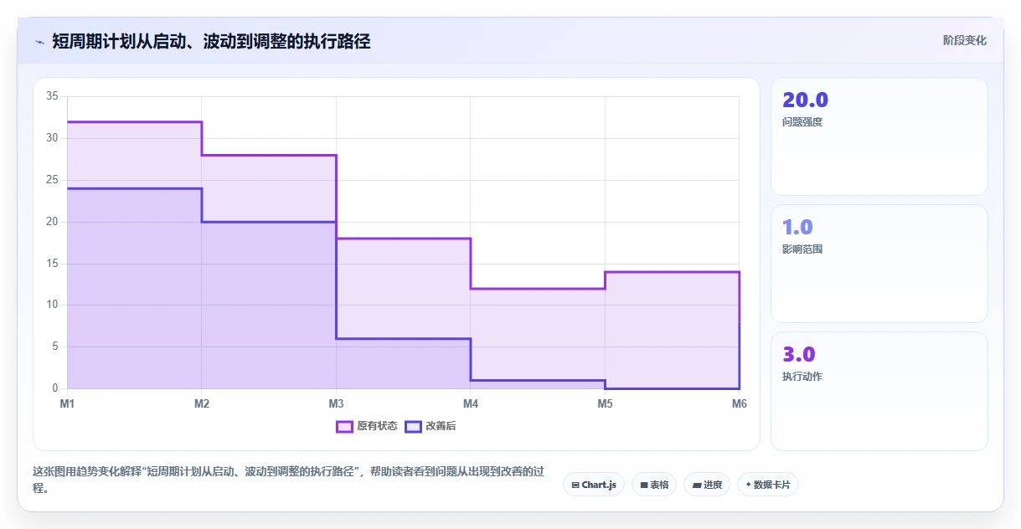Click the M1 x-axis label
Viewport: 1021px width, 529px height.
click(x=67, y=403)
